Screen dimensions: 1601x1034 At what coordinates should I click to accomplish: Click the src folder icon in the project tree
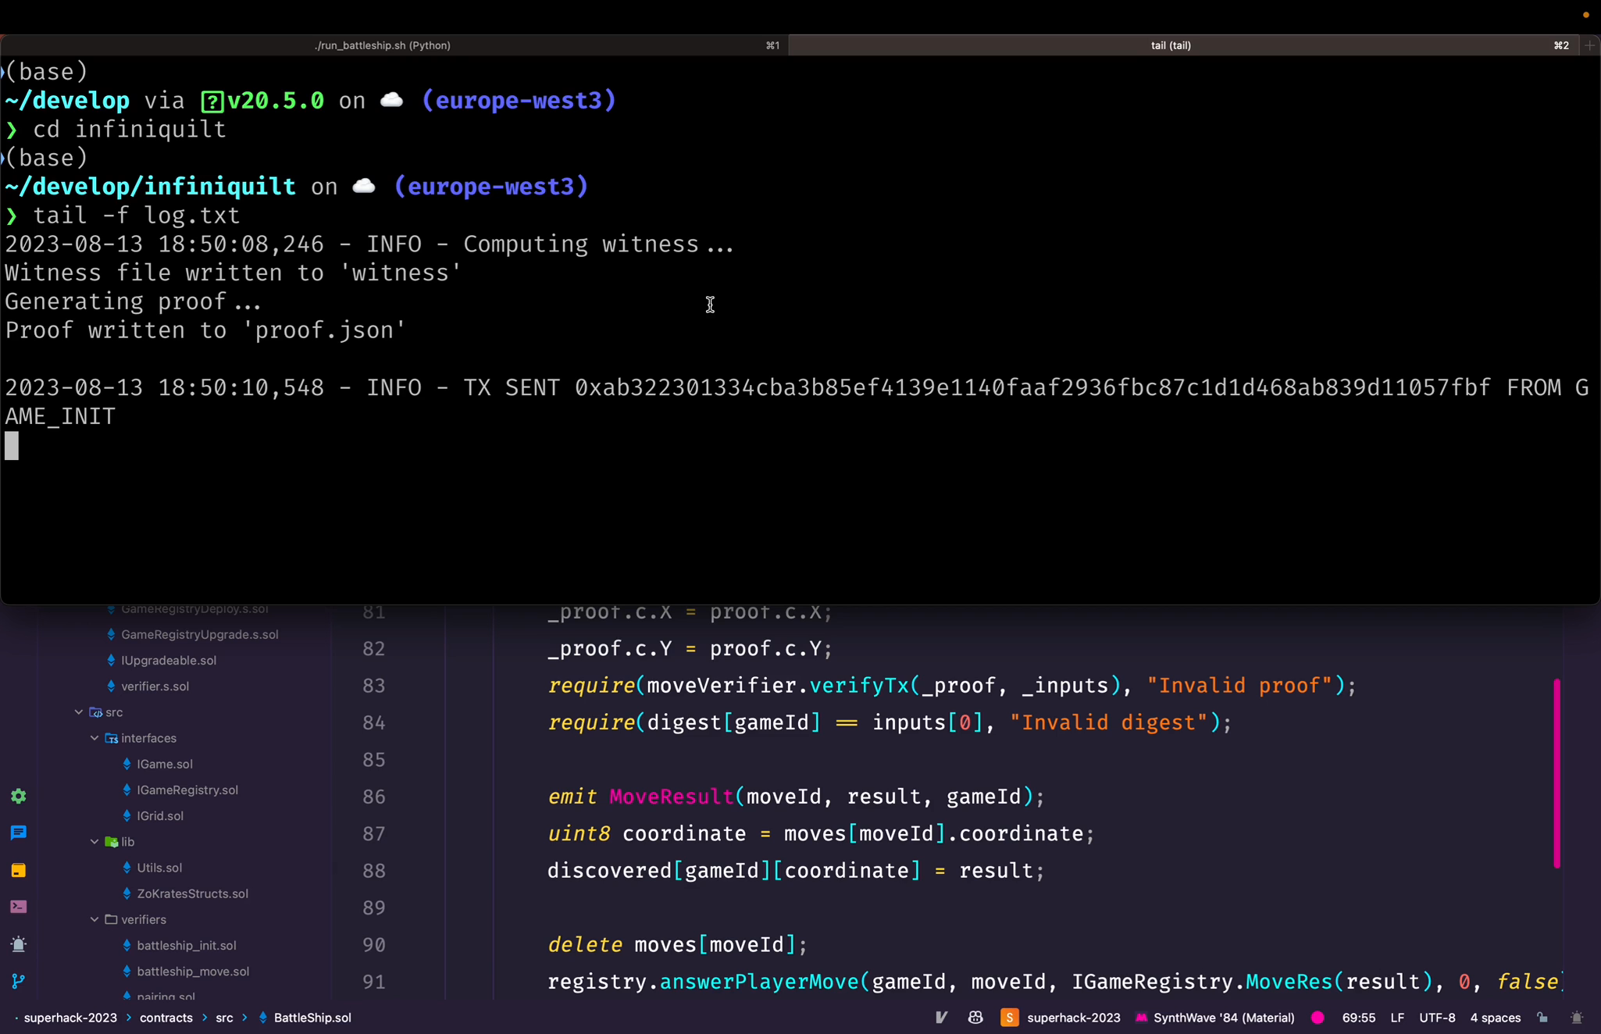click(96, 712)
